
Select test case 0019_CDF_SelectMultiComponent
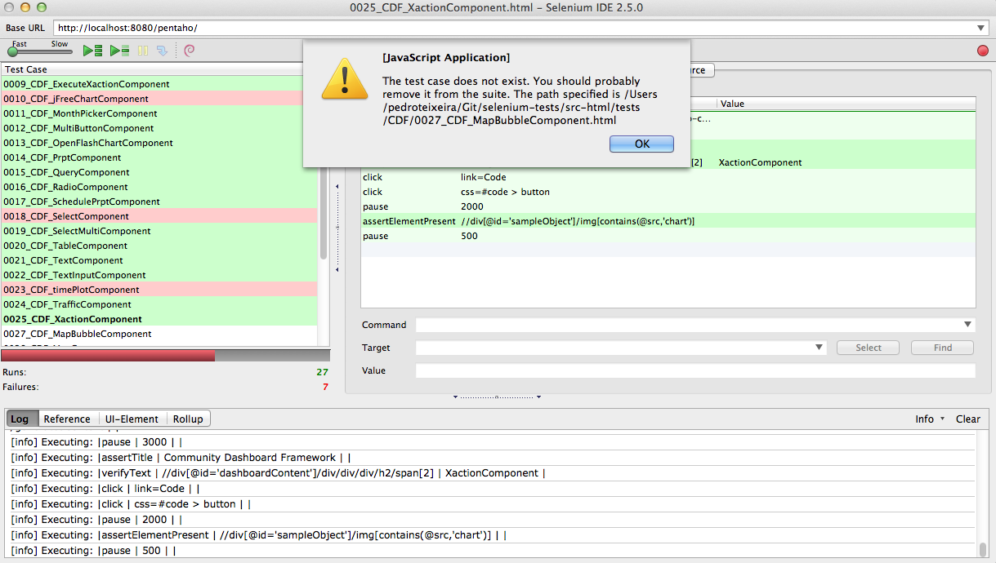[x=159, y=231]
